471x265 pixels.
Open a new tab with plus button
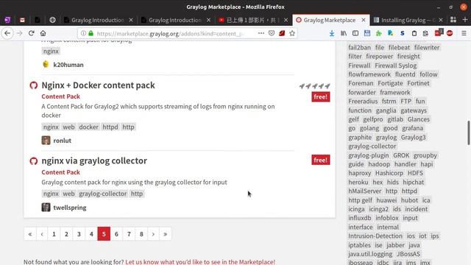pyautogui.click(x=465, y=20)
